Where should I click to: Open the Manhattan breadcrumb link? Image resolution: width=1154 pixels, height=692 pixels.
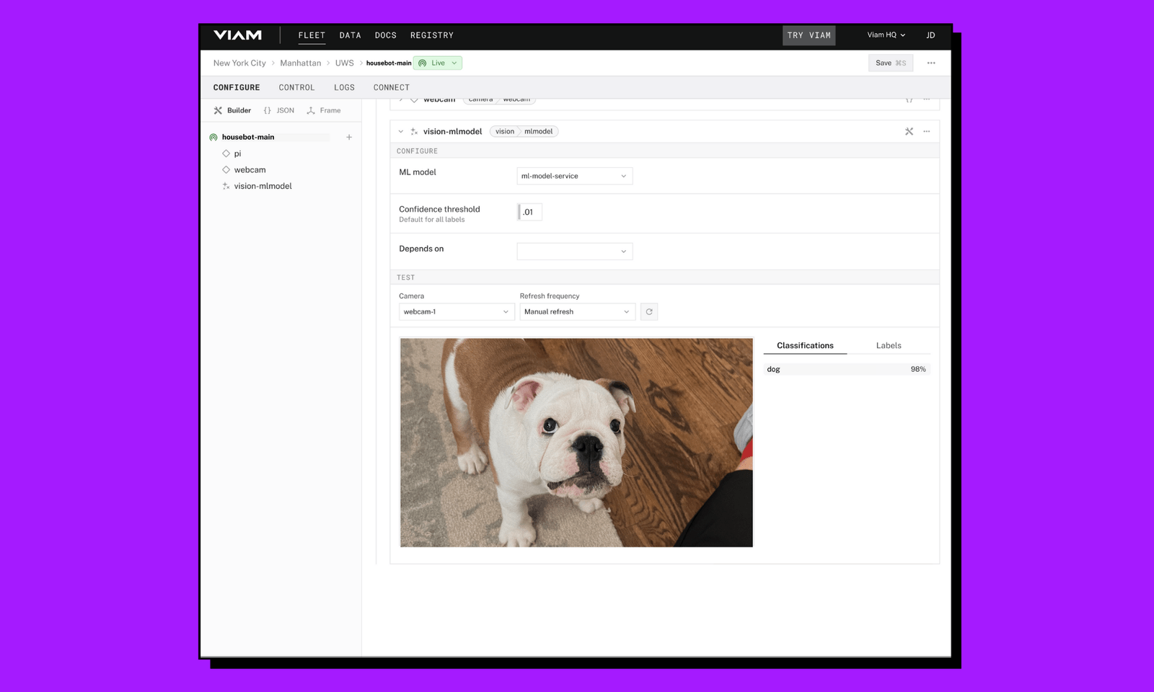click(x=301, y=63)
